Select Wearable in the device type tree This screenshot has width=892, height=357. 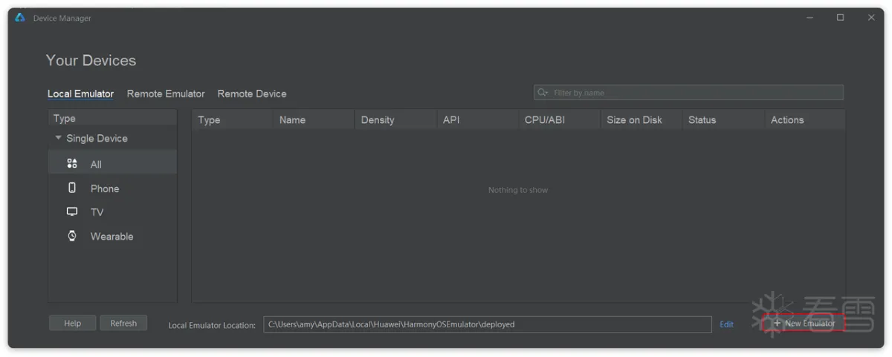pyautogui.click(x=112, y=236)
